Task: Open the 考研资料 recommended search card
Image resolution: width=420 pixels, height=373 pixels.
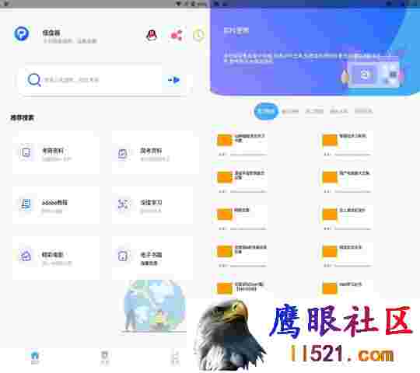Action: click(x=56, y=152)
